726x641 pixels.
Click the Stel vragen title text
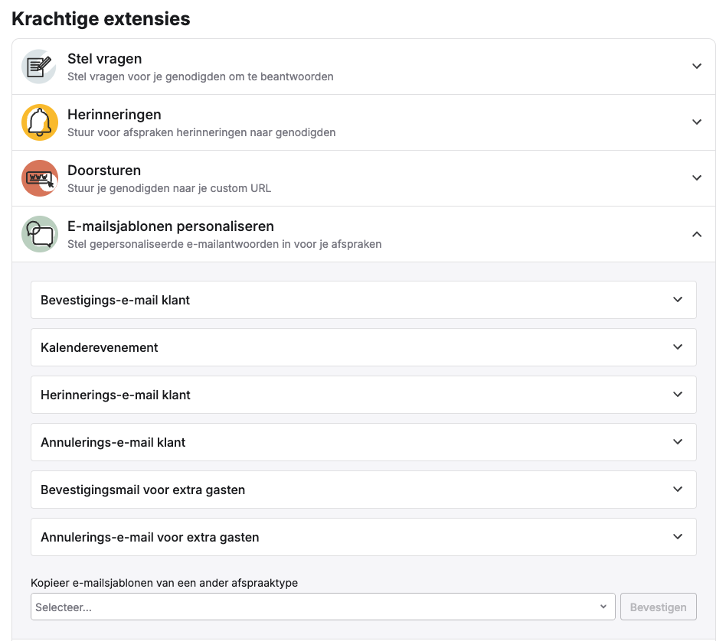coord(105,59)
